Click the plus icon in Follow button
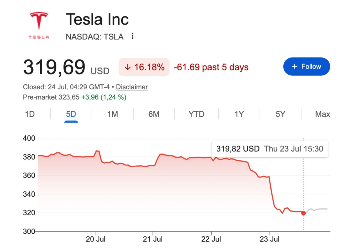The width and height of the screenshot is (339, 249). click(295, 67)
